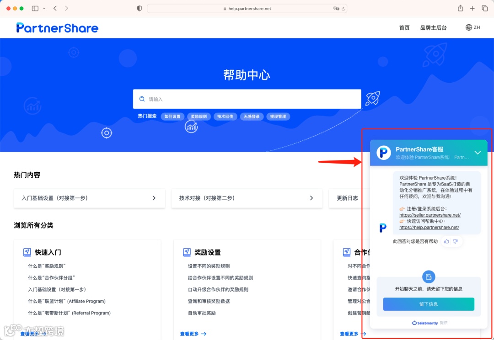Open 入门基础设置（对接第一步）card
Viewport: 494px width, 340px height.
click(x=90, y=198)
